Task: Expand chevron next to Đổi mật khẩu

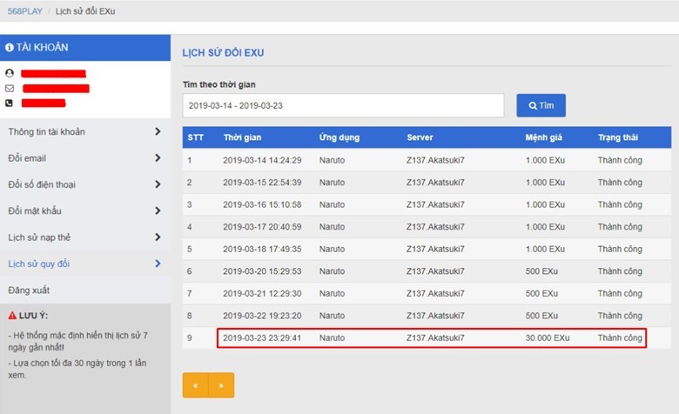Action: (158, 210)
